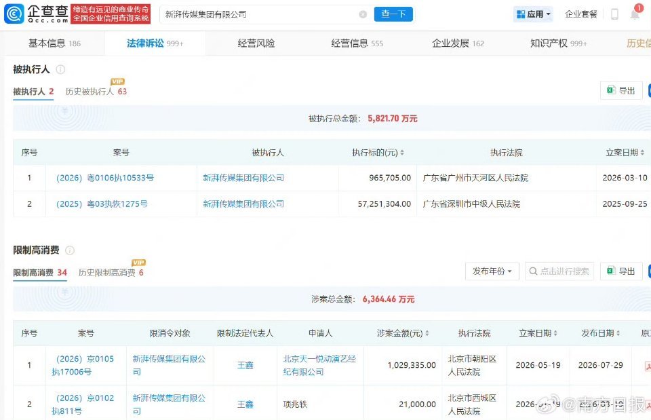
Task: Sort the 被执行人 table by 立案日期 arrows
Action: coord(642,153)
